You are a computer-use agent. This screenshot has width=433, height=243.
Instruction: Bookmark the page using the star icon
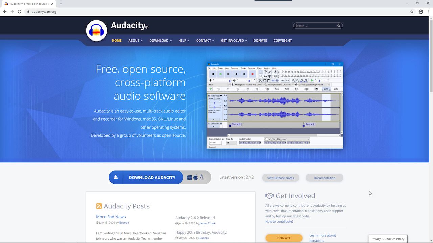[x=412, y=11]
